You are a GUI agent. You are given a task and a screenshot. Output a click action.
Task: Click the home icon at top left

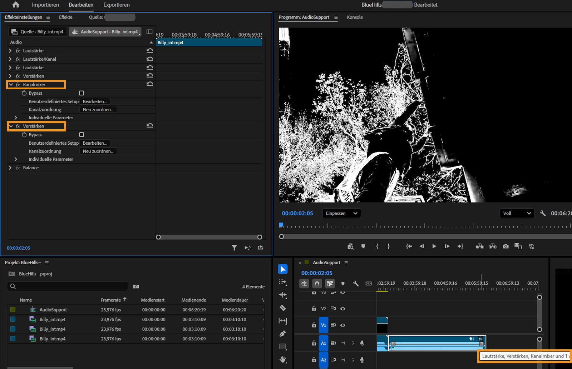pyautogui.click(x=16, y=5)
